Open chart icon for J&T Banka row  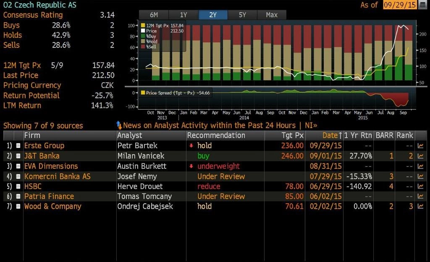click(x=420, y=156)
